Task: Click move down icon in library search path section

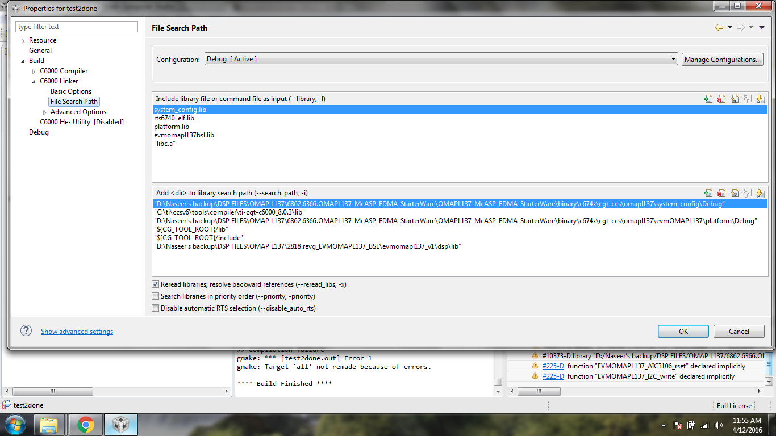Action: [760, 193]
